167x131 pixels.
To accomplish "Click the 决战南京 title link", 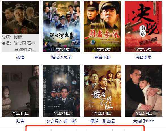I will tap(143, 57).
